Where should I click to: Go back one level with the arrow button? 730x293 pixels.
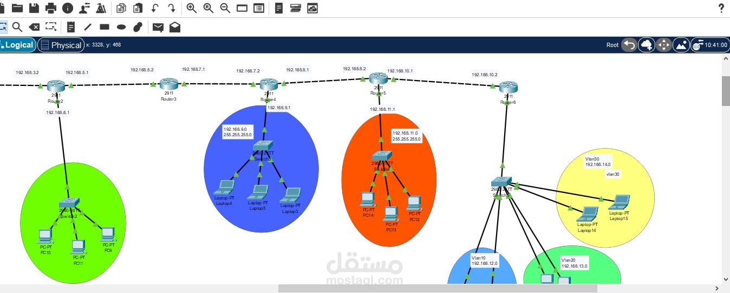coord(629,45)
